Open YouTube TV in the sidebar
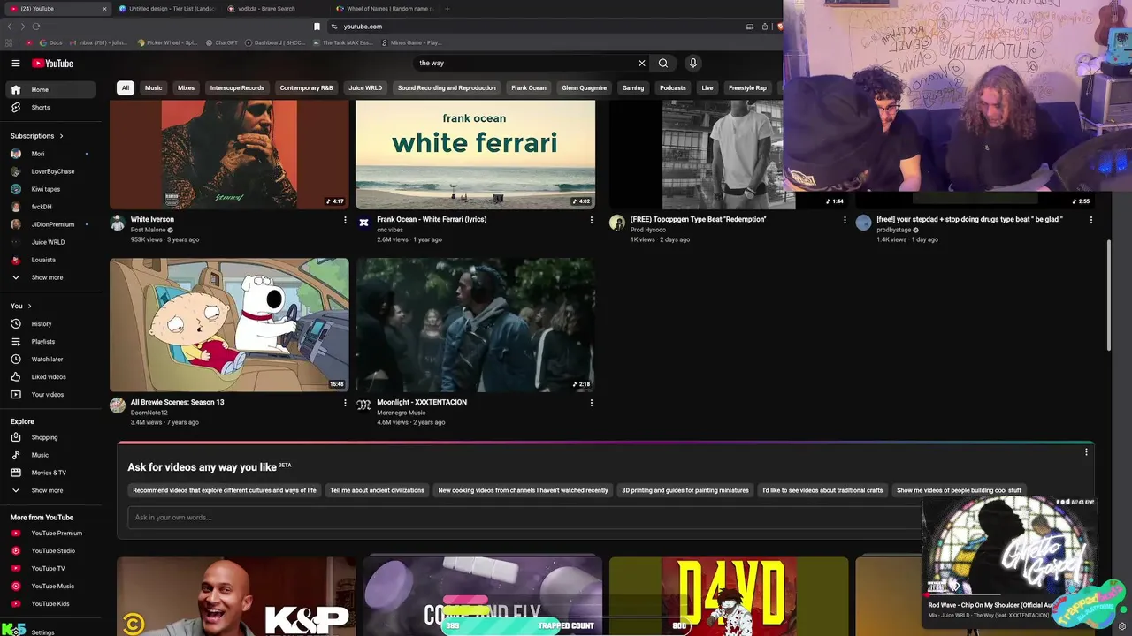 [x=51, y=568]
